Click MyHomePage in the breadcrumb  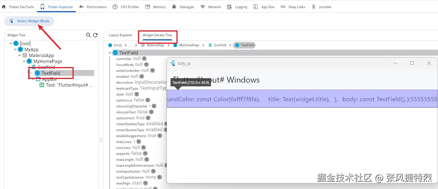pyautogui.click(x=186, y=45)
